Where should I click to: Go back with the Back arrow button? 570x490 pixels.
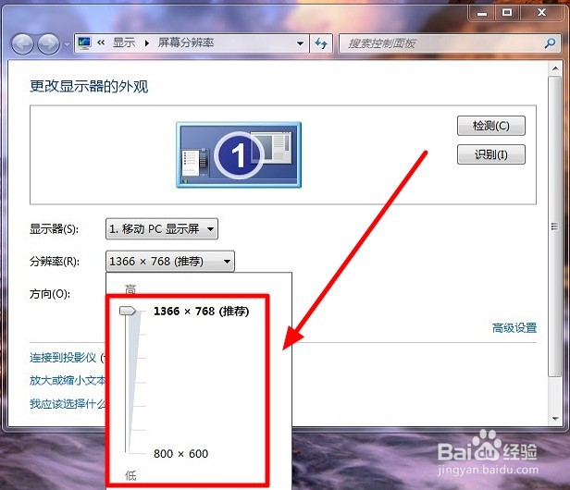tap(22, 44)
